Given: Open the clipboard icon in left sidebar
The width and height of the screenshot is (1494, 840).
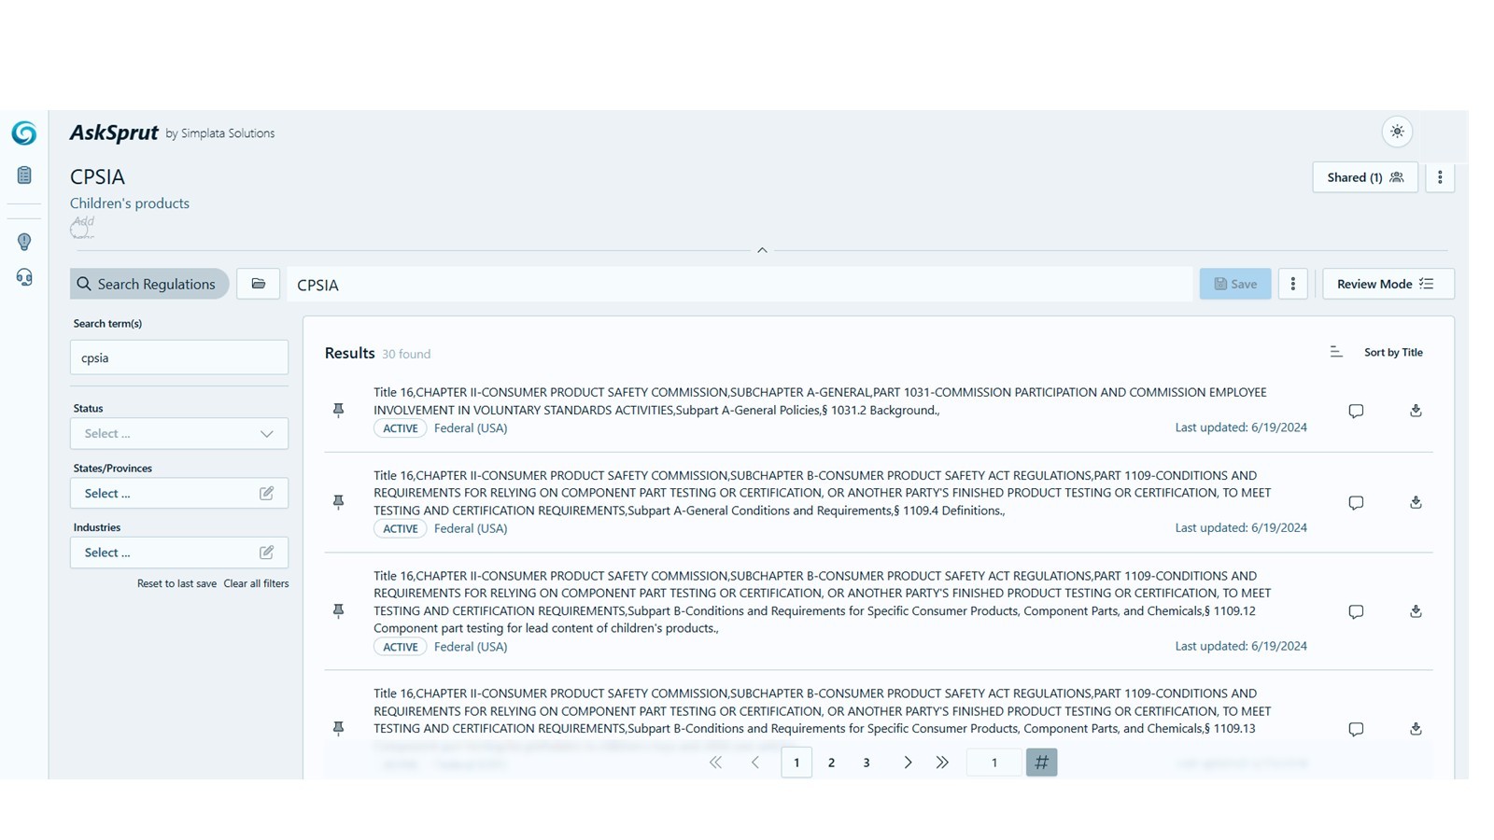Looking at the screenshot, I should point(24,175).
